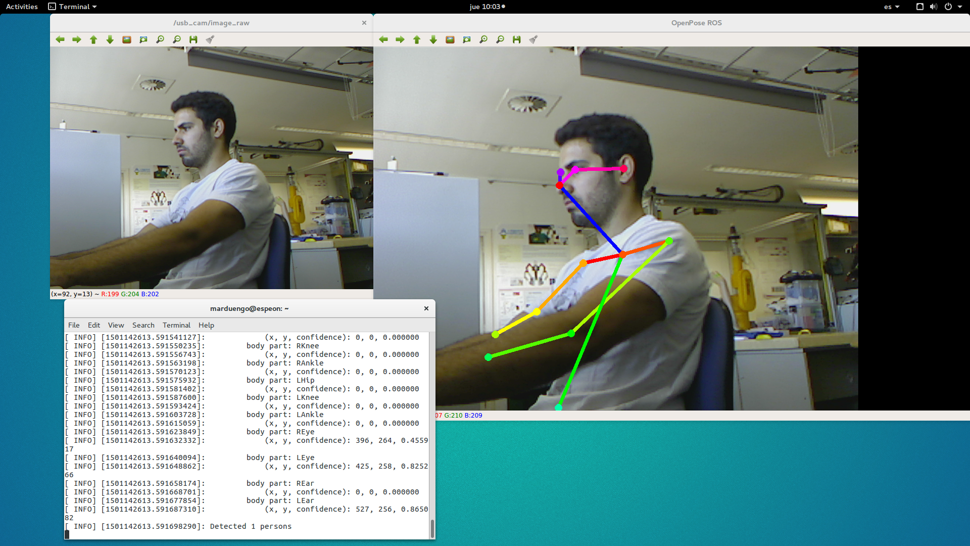Screen dimensions: 970x546
Task: Zoom in on usb_cam image_raw view
Action: click(160, 39)
